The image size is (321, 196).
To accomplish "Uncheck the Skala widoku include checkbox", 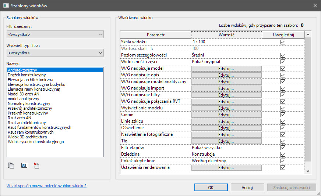I will point(283,42).
